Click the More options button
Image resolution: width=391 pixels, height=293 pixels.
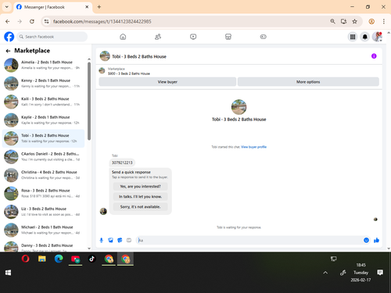click(x=308, y=82)
